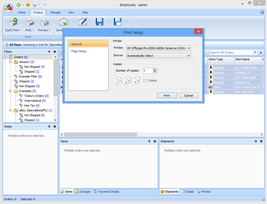267x204 pixels.
Task: Click the Print button in dialog
Action: pyautogui.click(x=167, y=96)
